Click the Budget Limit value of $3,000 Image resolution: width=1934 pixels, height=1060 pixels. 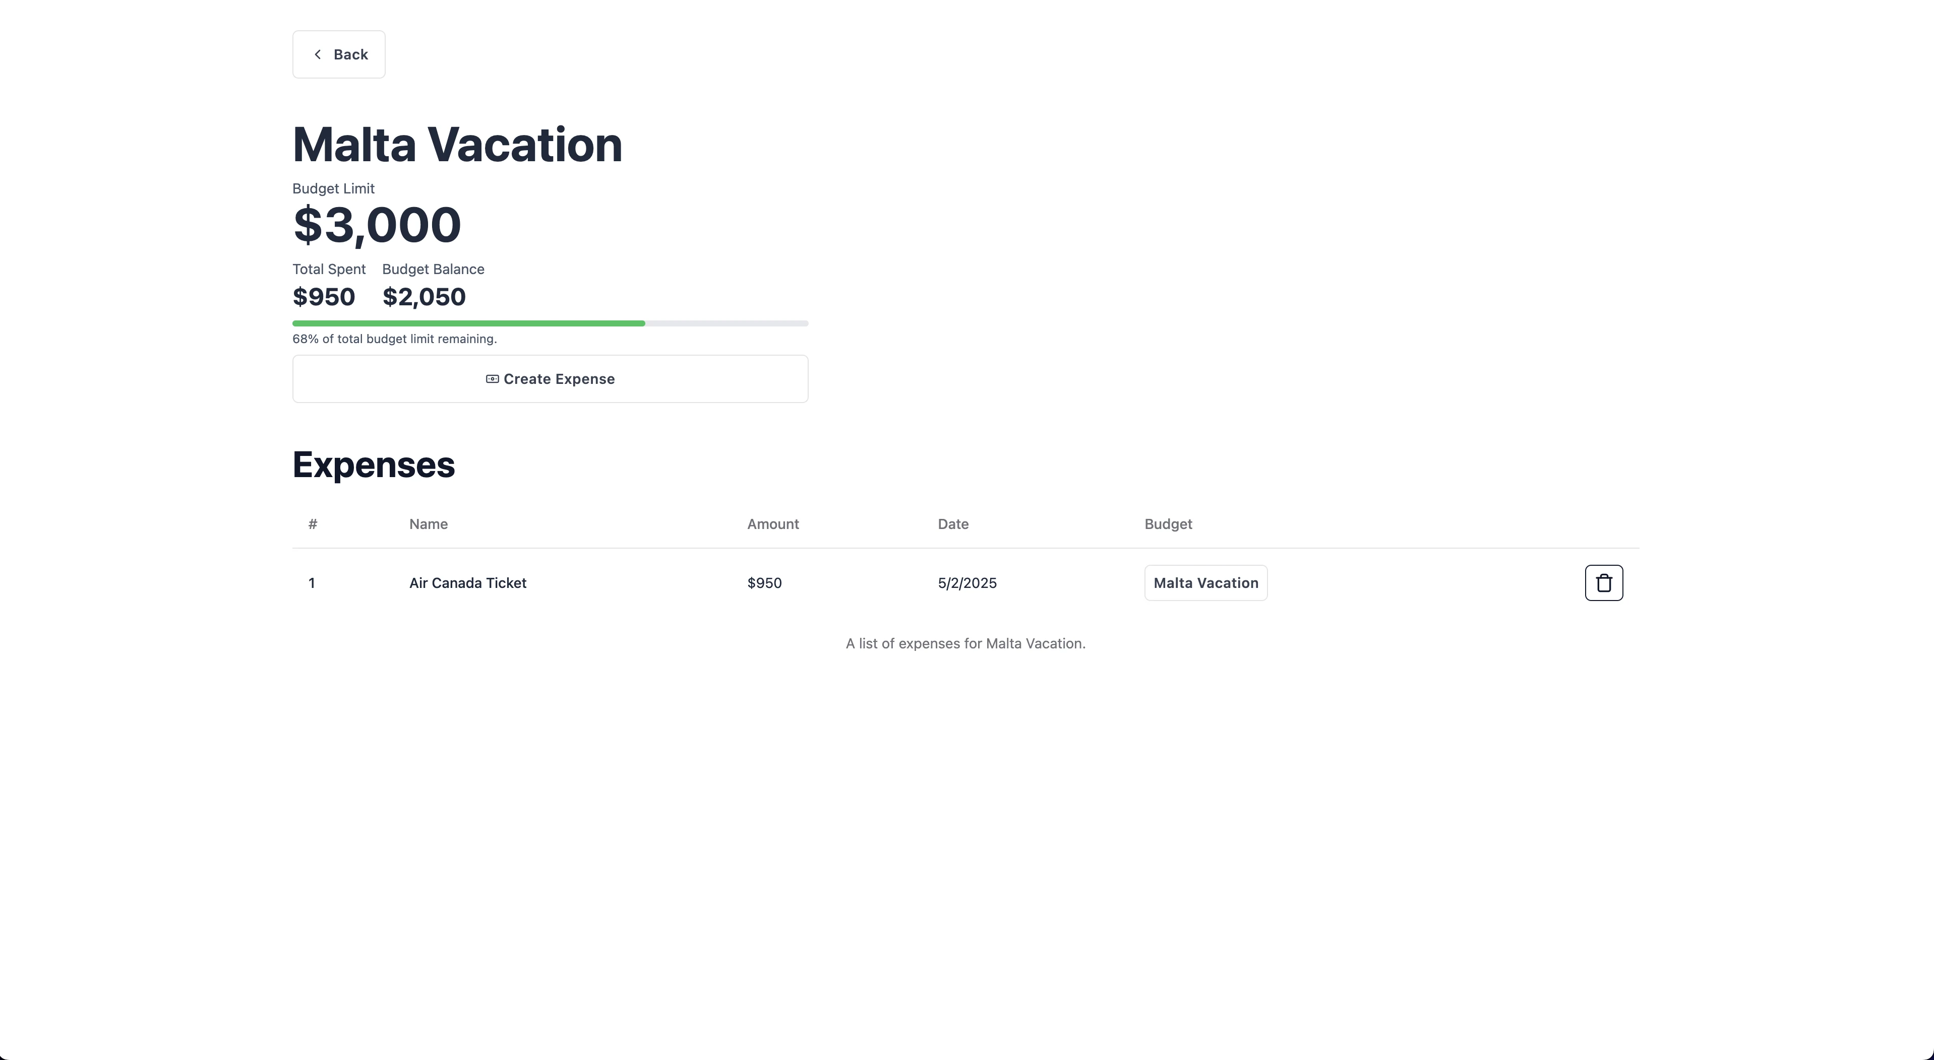(376, 224)
